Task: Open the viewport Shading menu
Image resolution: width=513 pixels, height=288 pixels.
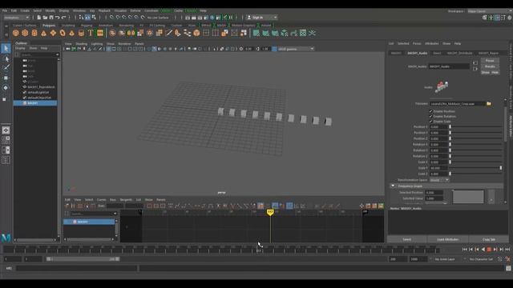Action: (82, 44)
